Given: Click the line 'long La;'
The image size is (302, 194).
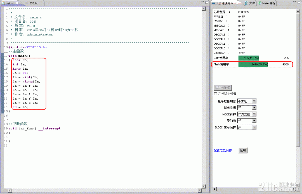Looking at the screenshot, I should 20,68.
